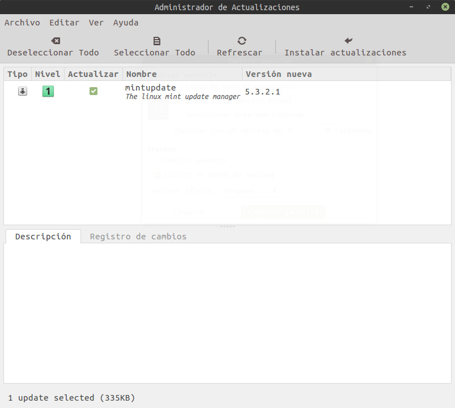Click the Refrescar circular arrows icon
This screenshot has height=408, width=455.
[242, 41]
